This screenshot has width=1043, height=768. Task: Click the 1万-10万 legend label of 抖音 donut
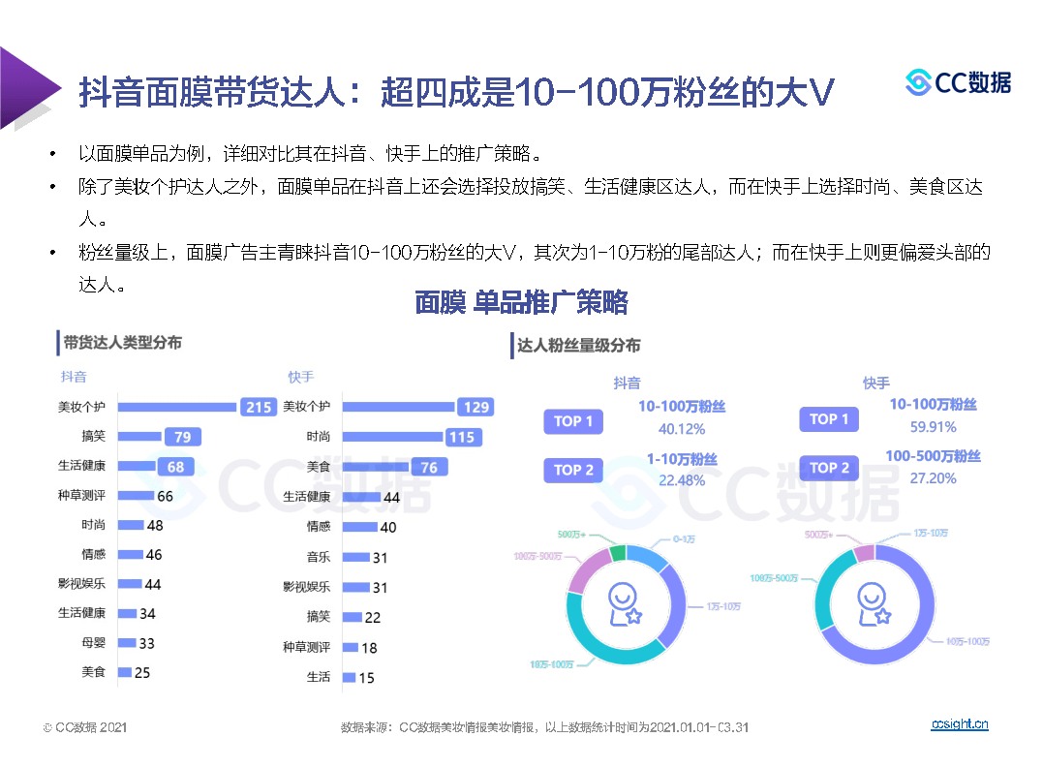pos(723,606)
